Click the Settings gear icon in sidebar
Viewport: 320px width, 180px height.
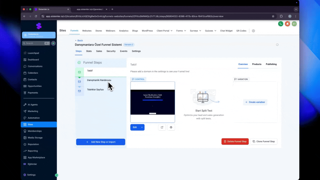[24, 175]
